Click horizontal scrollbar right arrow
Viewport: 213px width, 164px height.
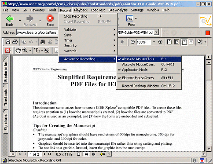pyautogui.click(x=203, y=154)
